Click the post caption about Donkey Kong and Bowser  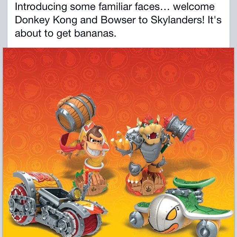click(118, 20)
